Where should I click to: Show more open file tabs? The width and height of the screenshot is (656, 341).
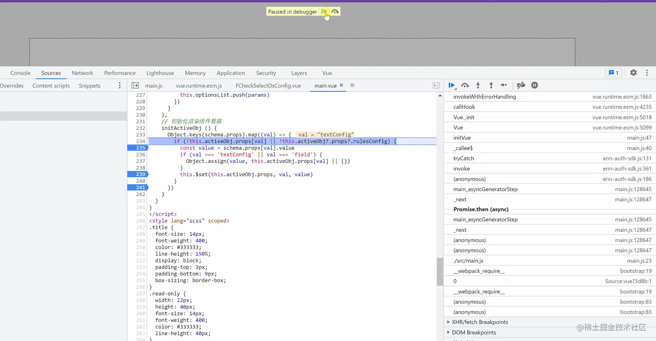tap(352, 85)
